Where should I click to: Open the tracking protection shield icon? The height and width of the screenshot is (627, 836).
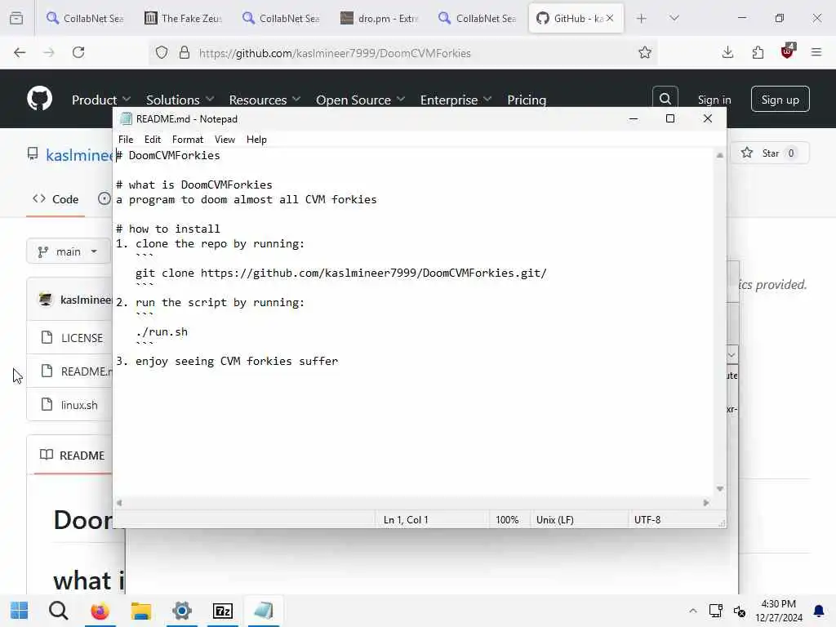tap(162, 52)
